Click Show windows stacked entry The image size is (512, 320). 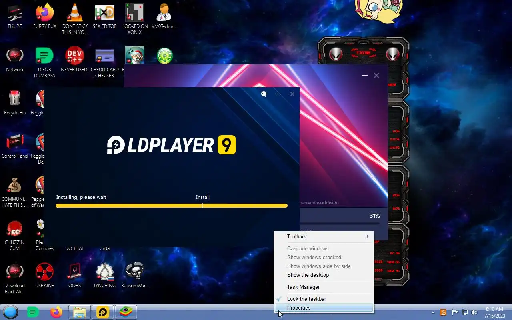324,257
